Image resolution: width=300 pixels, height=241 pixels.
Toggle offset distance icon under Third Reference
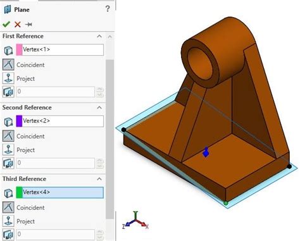coord(8,234)
